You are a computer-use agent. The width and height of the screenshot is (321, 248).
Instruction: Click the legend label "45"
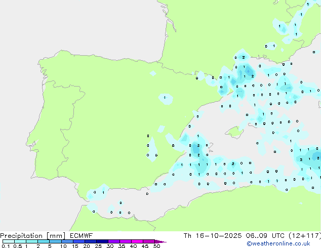pyautogui.click(x=145, y=246)
